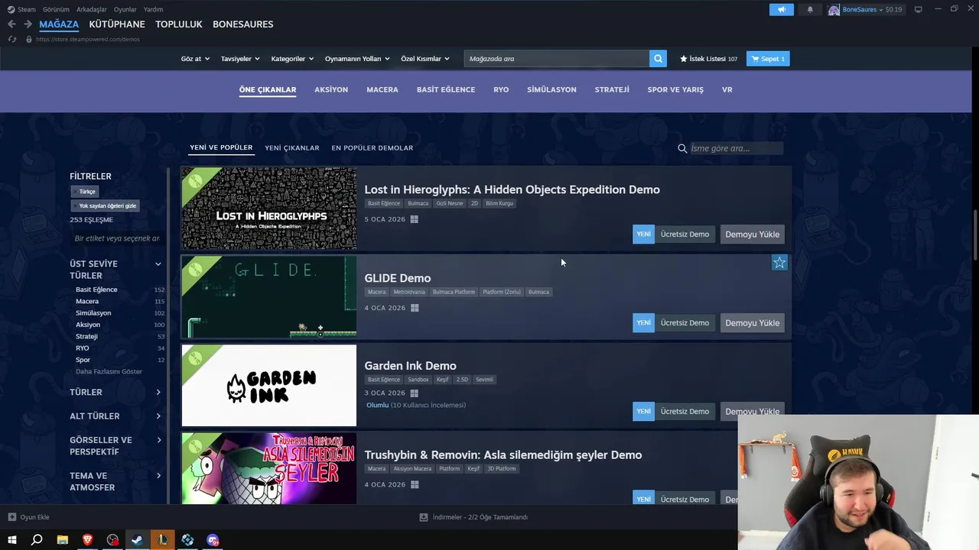Switch to the SİMÜLASYON category tab
Image resolution: width=979 pixels, height=550 pixels.
[551, 89]
